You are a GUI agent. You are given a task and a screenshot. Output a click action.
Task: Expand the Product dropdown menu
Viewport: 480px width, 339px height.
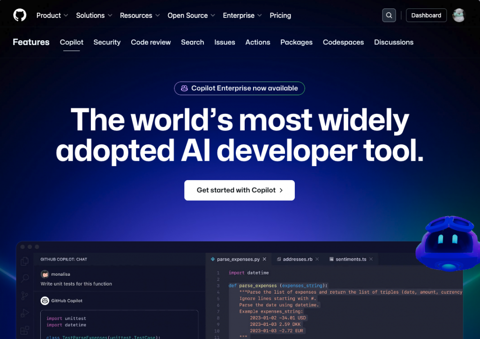[x=52, y=15]
